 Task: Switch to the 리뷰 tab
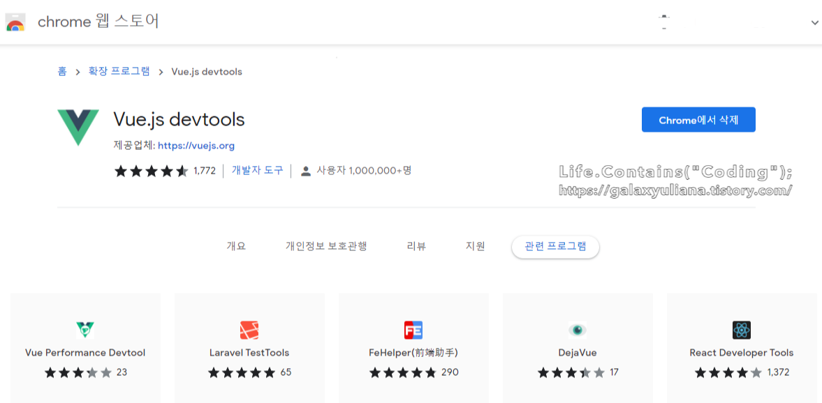[416, 246]
